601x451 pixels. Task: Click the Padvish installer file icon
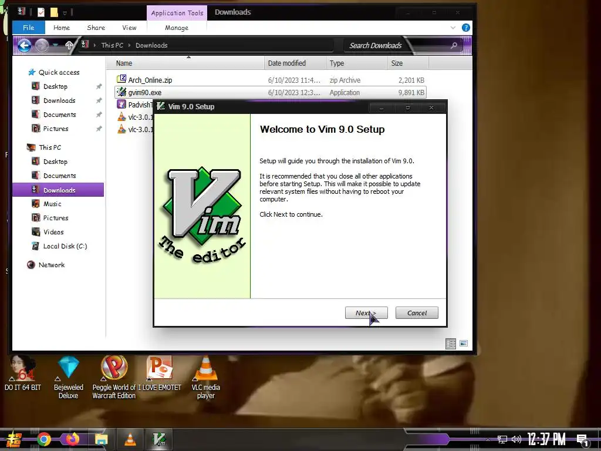[x=121, y=105]
